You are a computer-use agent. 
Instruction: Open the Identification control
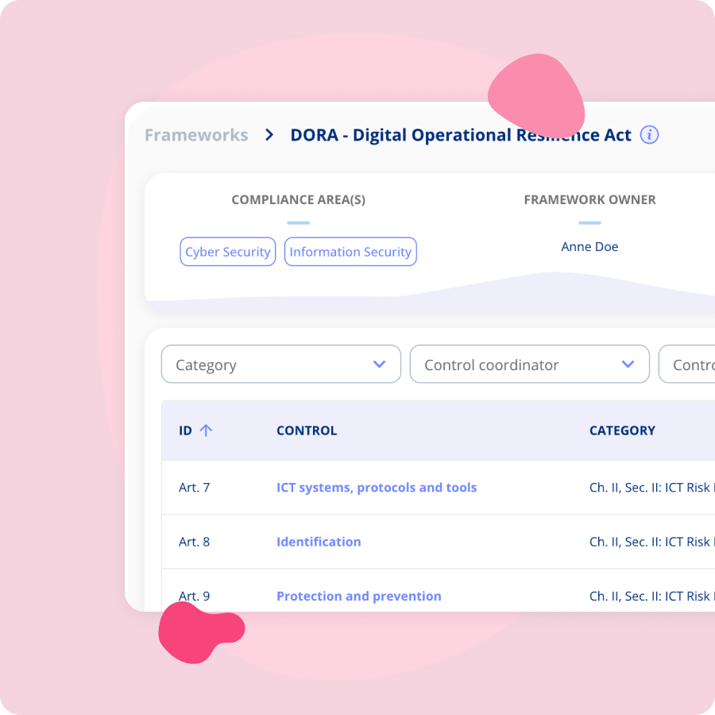319,542
